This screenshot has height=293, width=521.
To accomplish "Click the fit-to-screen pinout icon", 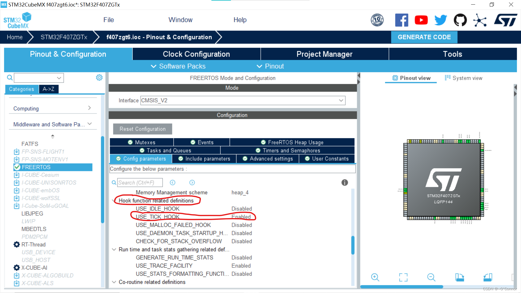I will click(403, 277).
